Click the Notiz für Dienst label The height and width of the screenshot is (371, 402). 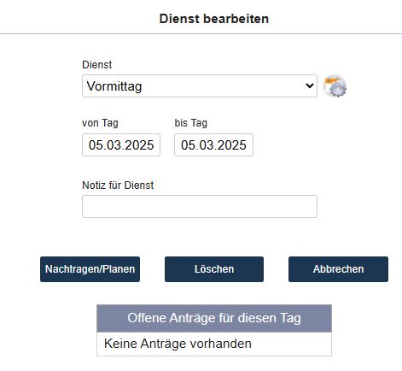pos(118,185)
